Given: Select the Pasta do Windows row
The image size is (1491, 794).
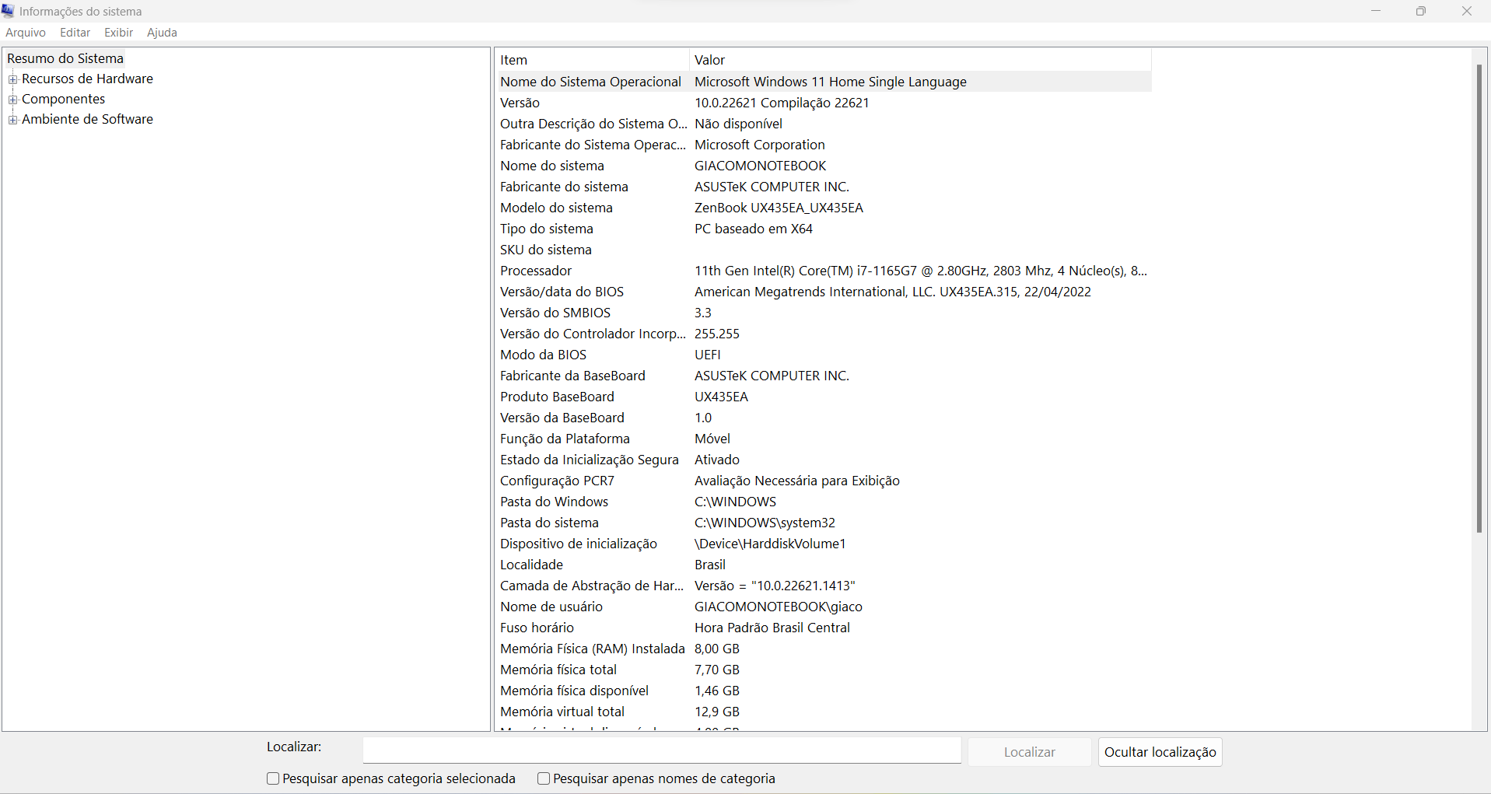Looking at the screenshot, I should (x=824, y=502).
